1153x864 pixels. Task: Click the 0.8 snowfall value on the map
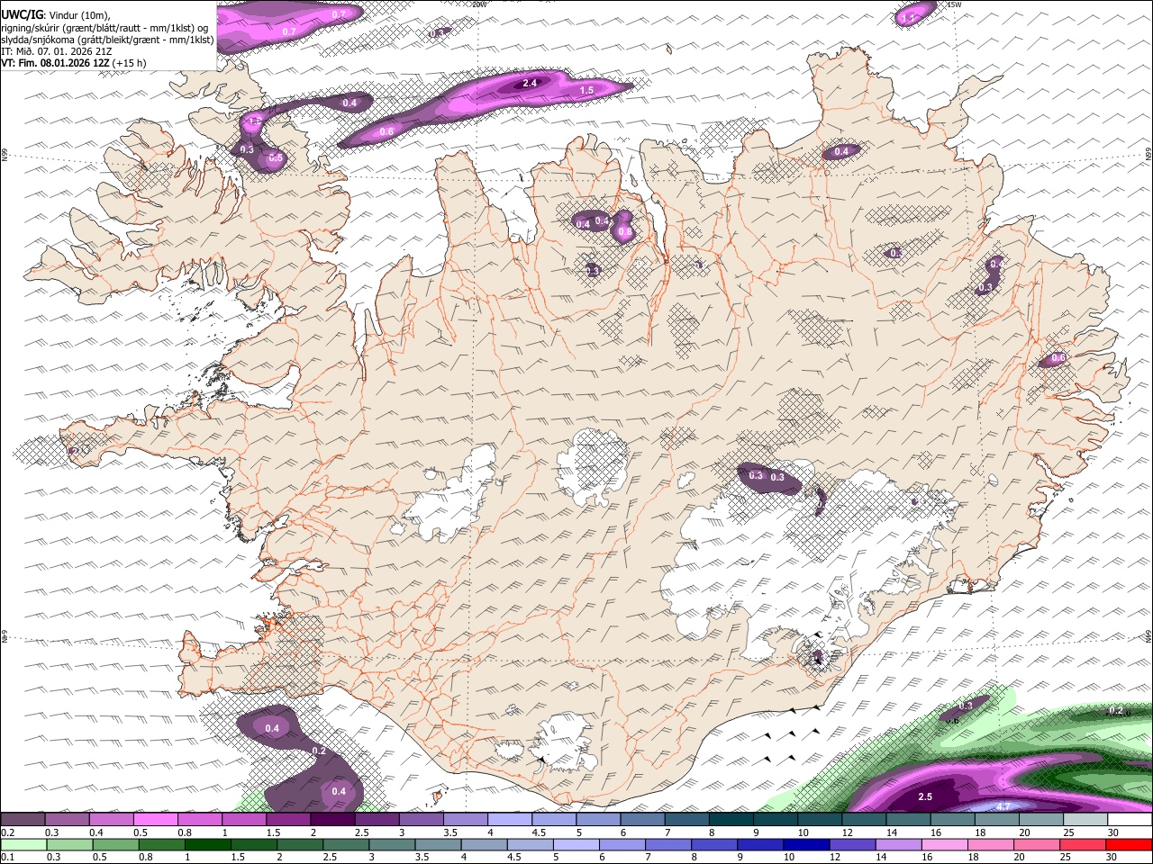[623, 232]
